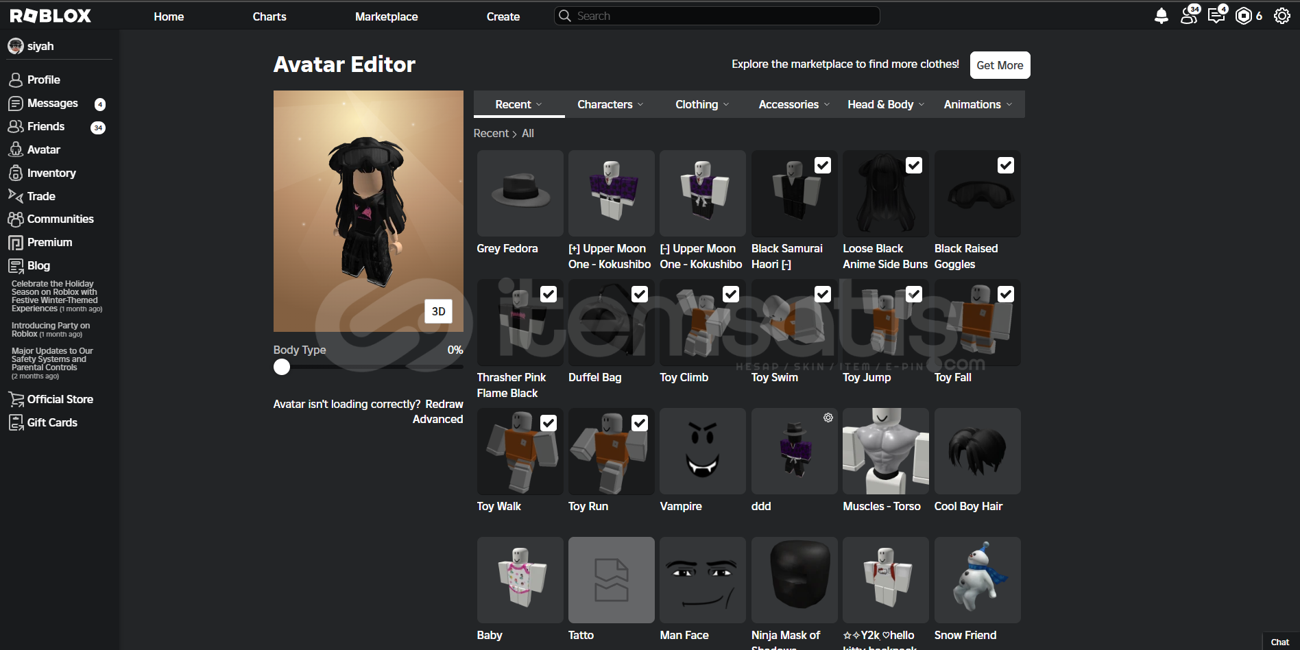The height and width of the screenshot is (650, 1300).
Task: Click the Gift Cards sidebar icon
Action: (x=16, y=422)
